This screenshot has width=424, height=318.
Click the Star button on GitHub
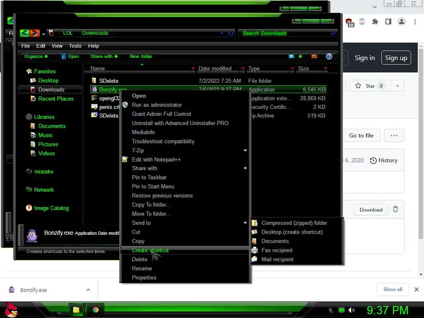click(x=370, y=86)
